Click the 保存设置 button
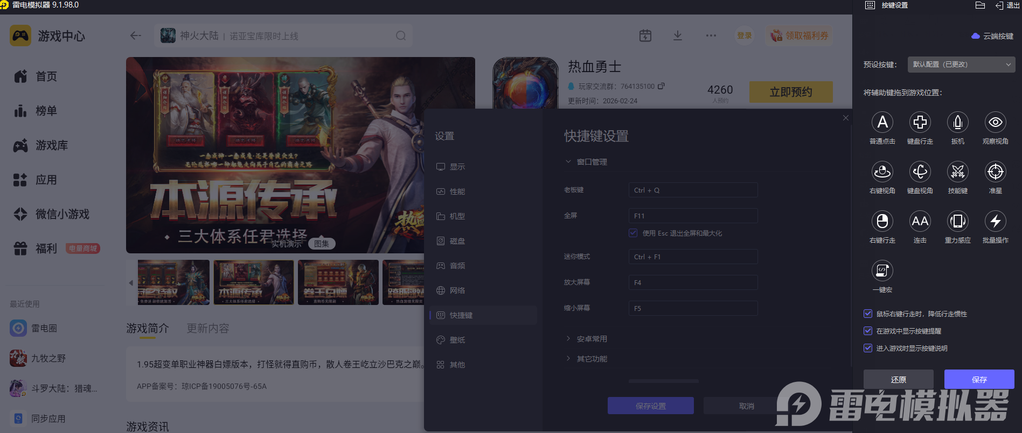Screen dimensions: 1022x433 click(651, 406)
